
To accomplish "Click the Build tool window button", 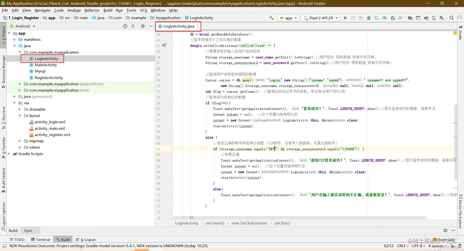I will [x=63, y=240].
